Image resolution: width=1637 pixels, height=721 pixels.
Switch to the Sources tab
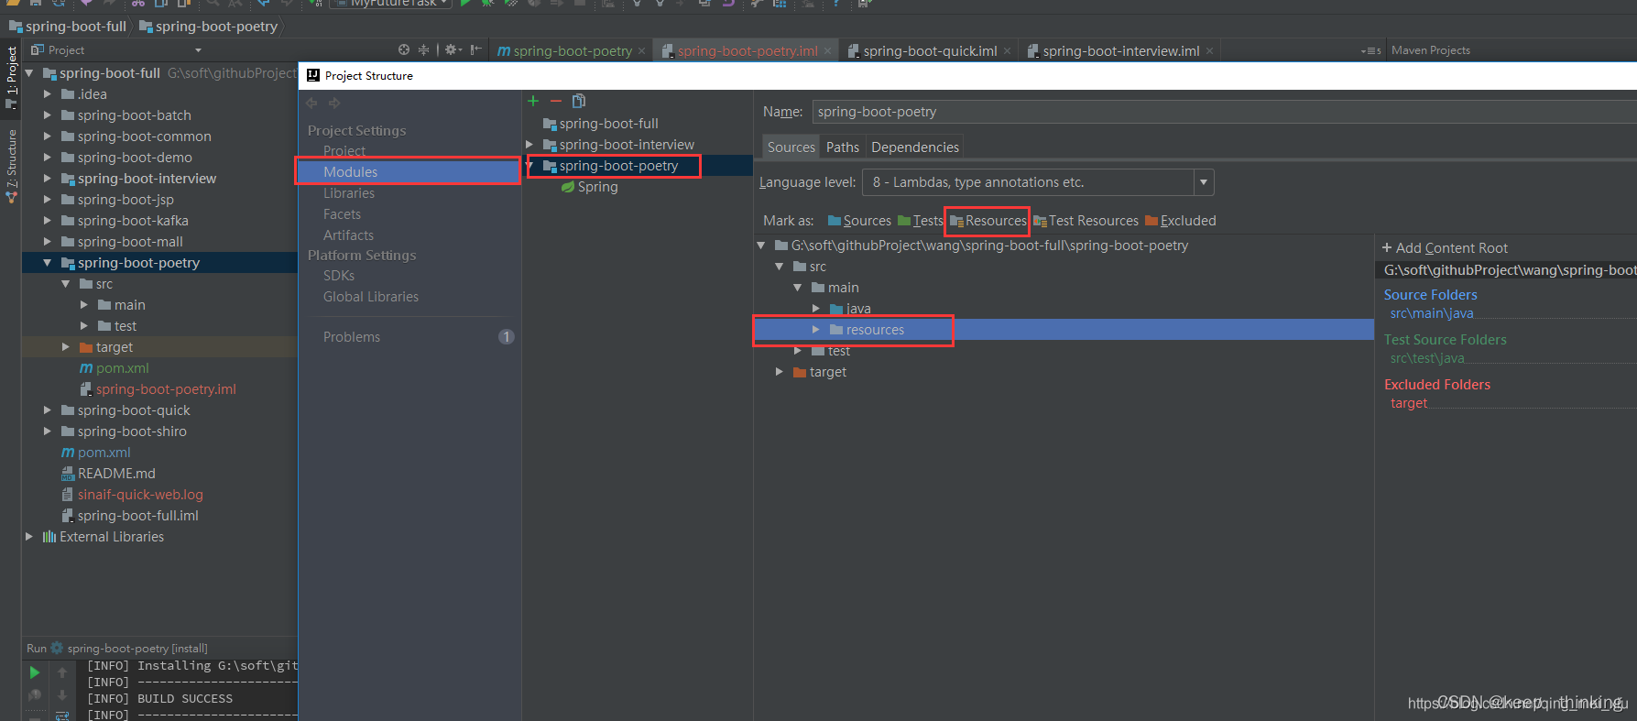(x=791, y=147)
